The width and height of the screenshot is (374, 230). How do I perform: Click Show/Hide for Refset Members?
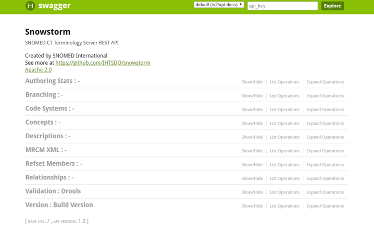tap(252, 165)
